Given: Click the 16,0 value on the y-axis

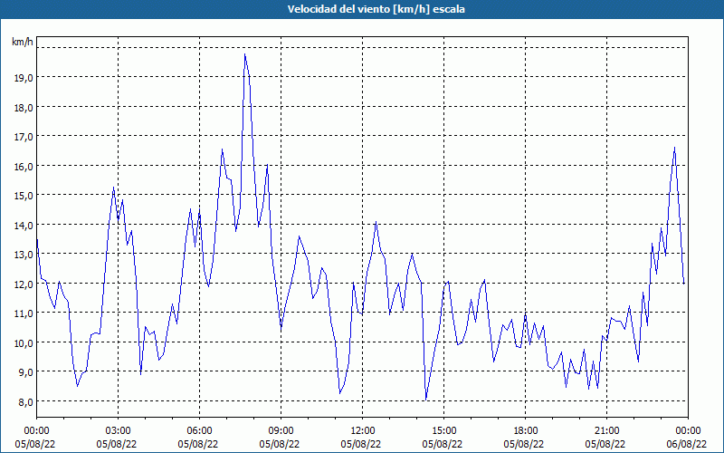Looking at the screenshot, I should 24,167.
